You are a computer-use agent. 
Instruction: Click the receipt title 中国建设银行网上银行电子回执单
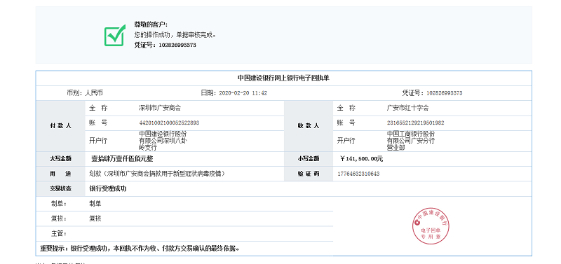(283, 78)
